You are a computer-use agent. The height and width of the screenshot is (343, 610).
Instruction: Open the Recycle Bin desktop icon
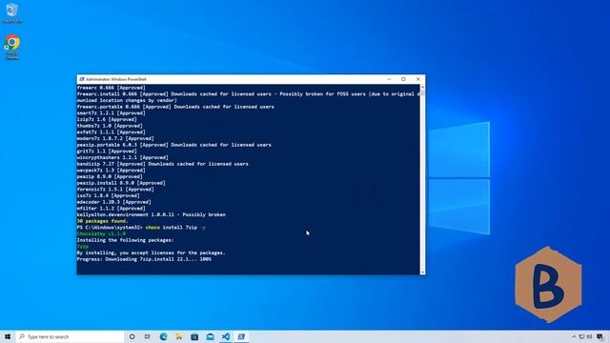tap(12, 12)
